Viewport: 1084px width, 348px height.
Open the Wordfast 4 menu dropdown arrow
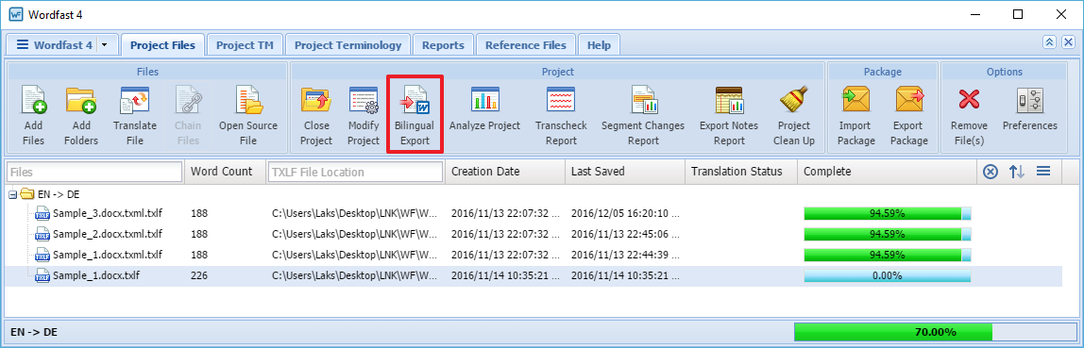pos(105,45)
